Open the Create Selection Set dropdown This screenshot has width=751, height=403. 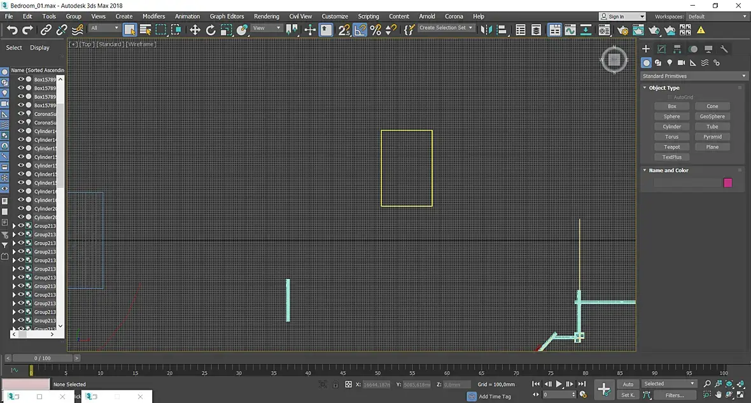pyautogui.click(x=446, y=28)
